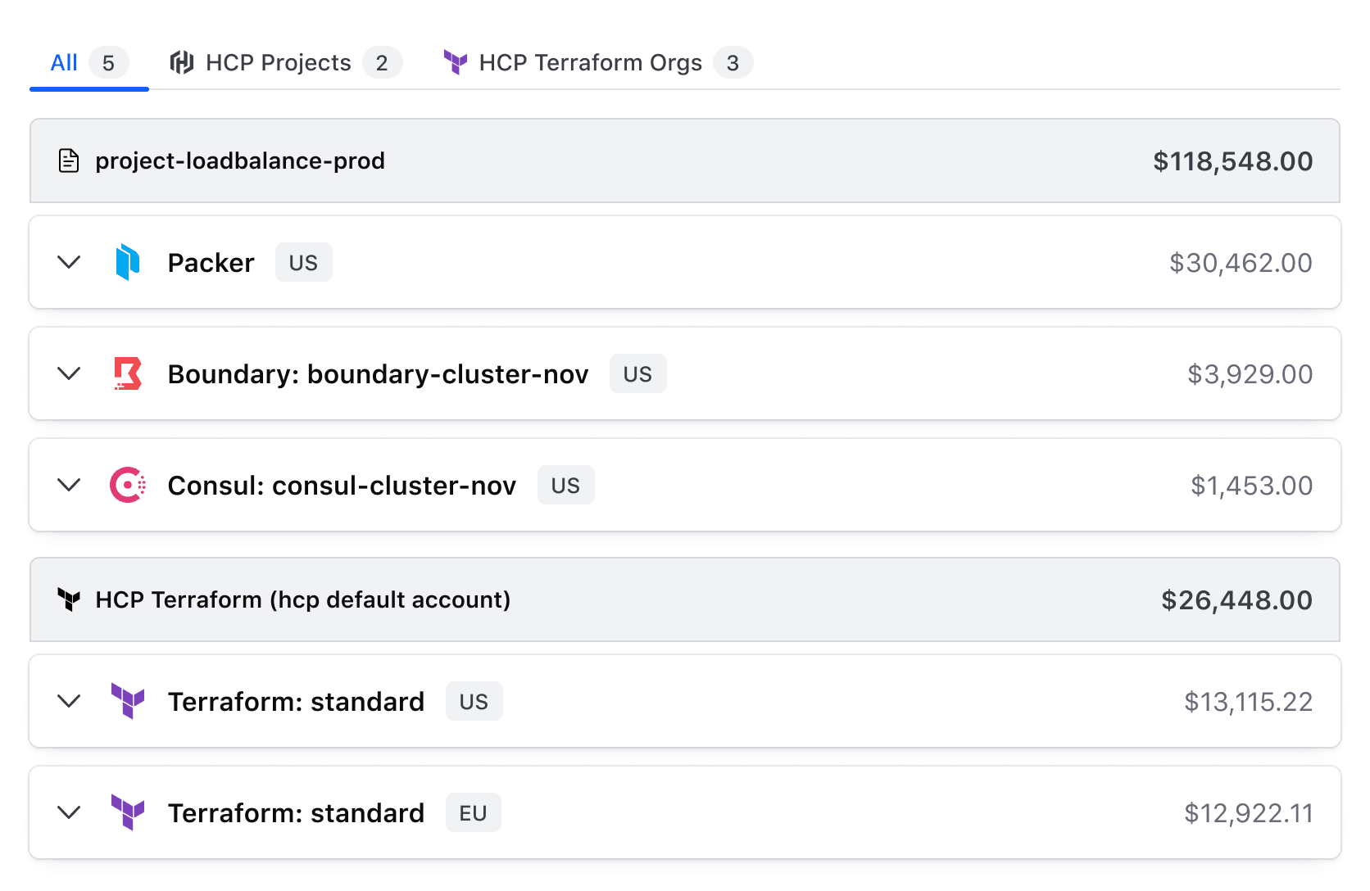
Task: Expand the Packer row chevron
Action: 69,262
